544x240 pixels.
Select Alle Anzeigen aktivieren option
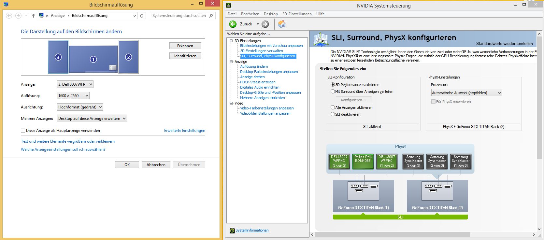(x=333, y=107)
